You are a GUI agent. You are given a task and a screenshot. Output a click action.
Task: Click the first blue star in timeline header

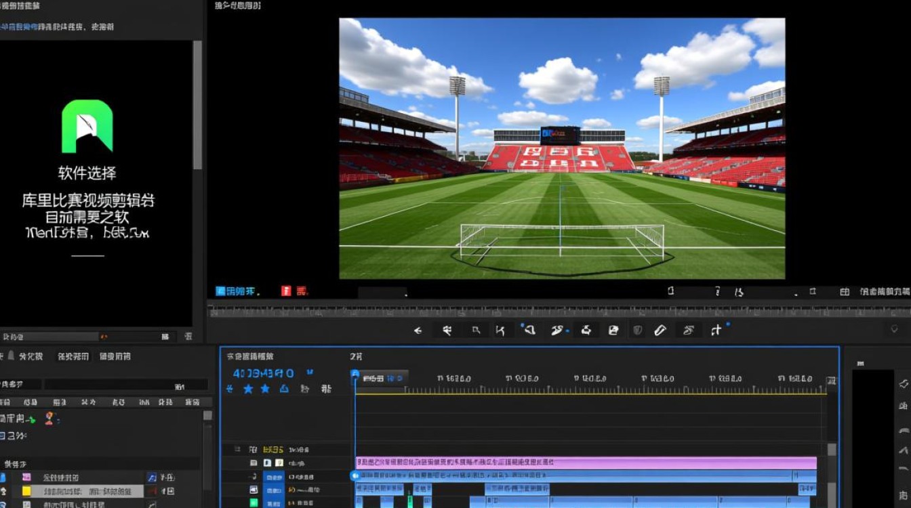[248, 389]
